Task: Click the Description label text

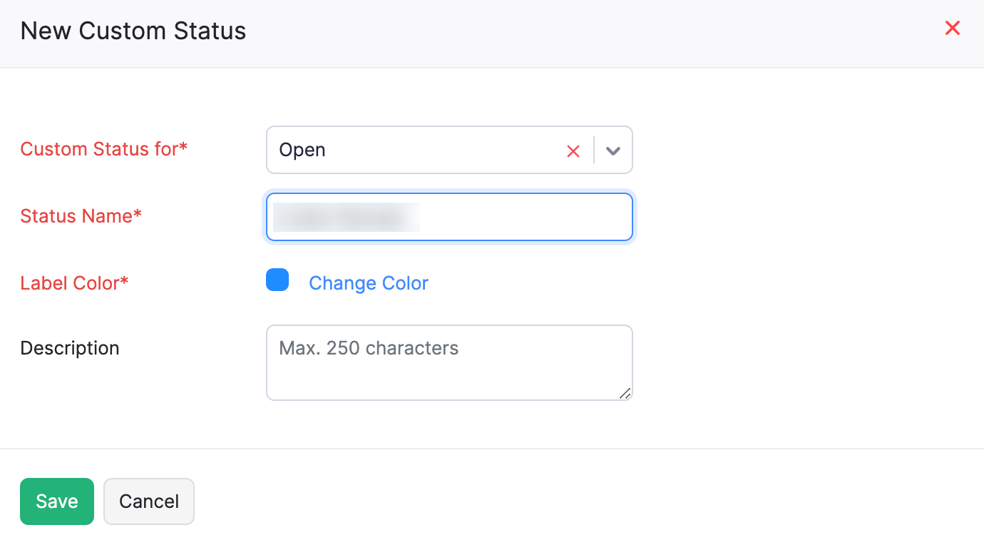Action: (69, 348)
